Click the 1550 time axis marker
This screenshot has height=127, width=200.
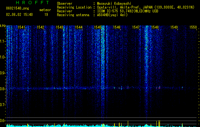193,27
